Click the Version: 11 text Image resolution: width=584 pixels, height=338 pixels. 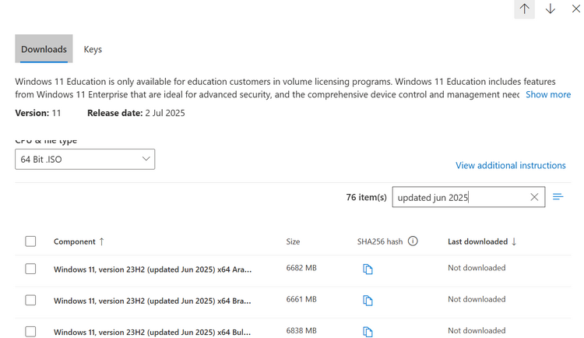click(38, 113)
